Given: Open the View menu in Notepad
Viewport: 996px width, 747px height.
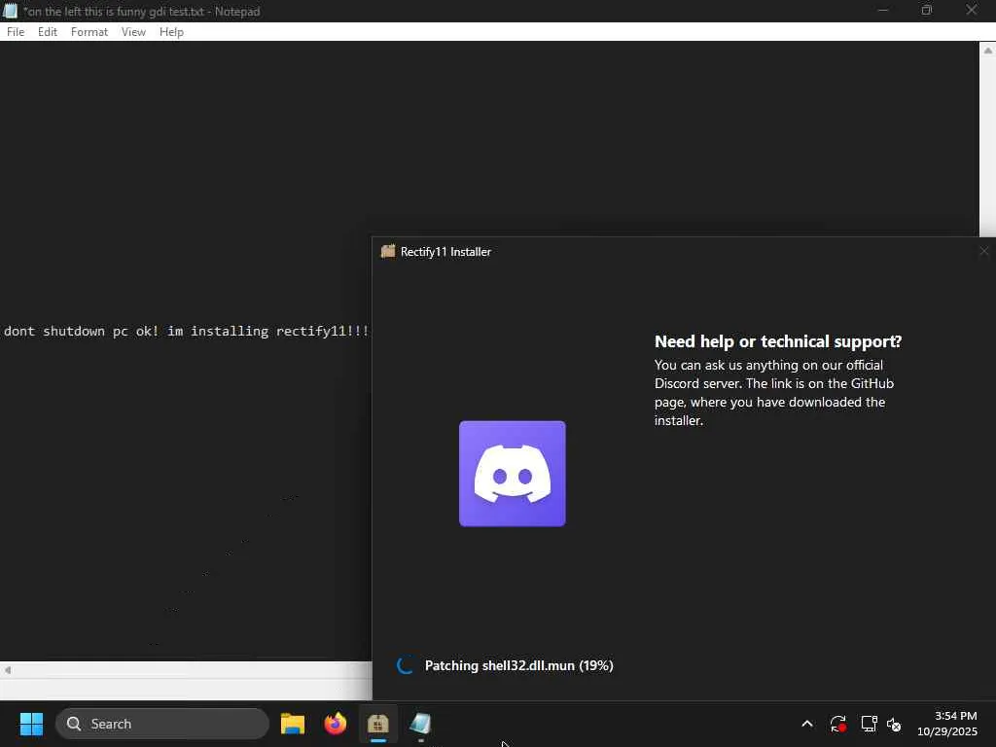Looking at the screenshot, I should (x=133, y=32).
